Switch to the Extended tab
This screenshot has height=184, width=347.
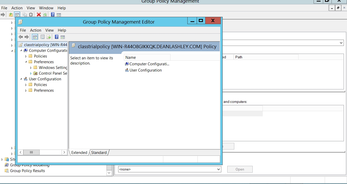[79, 152]
